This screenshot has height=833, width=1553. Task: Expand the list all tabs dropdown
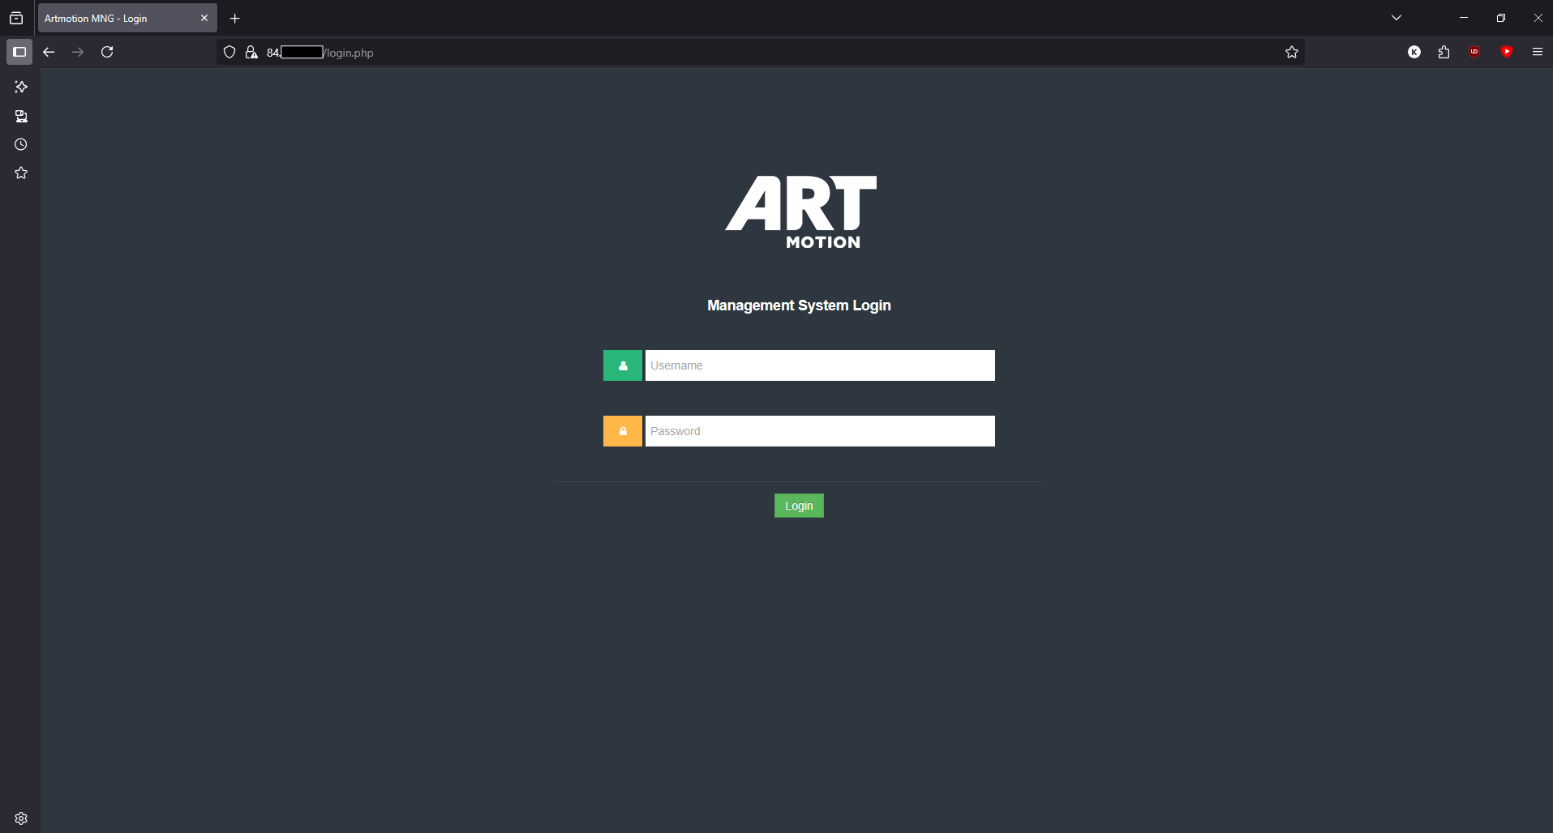(1396, 18)
